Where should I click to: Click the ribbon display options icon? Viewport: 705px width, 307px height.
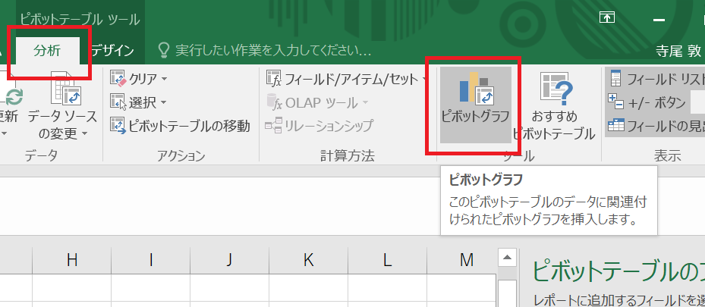pos(607,17)
